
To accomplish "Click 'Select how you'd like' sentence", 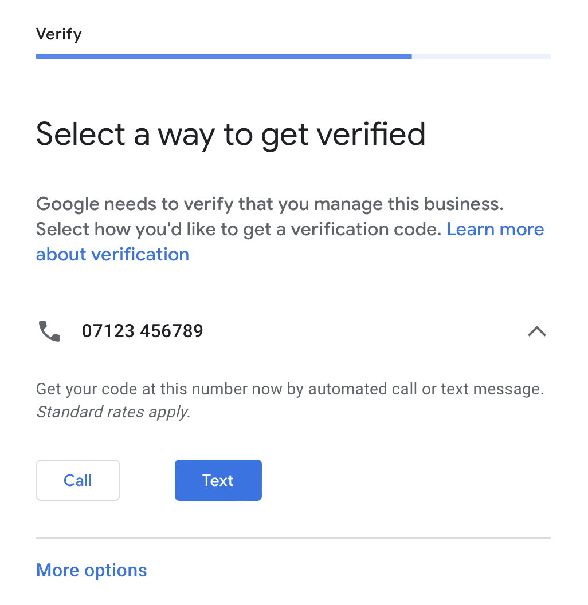I will 238,229.
